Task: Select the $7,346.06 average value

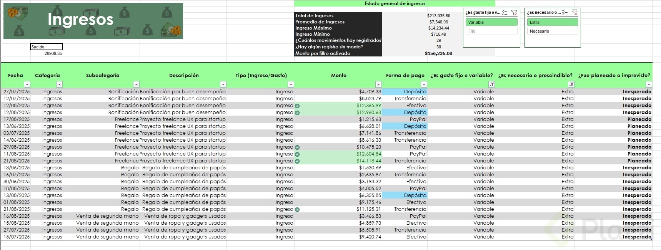Action: 438,22
